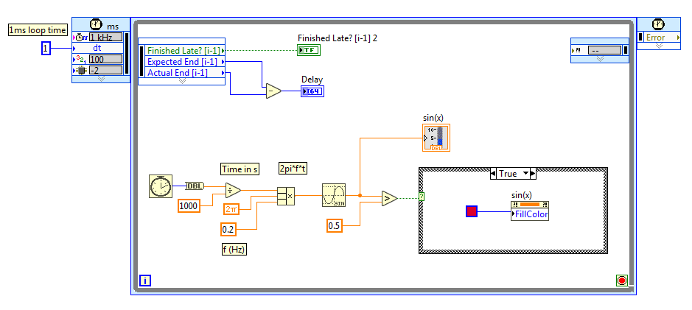Select the Finished Late? [i-1] terminal

coord(186,51)
